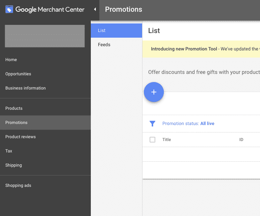Select Promotions in the sidebar
The height and width of the screenshot is (216, 260).
click(x=45, y=123)
